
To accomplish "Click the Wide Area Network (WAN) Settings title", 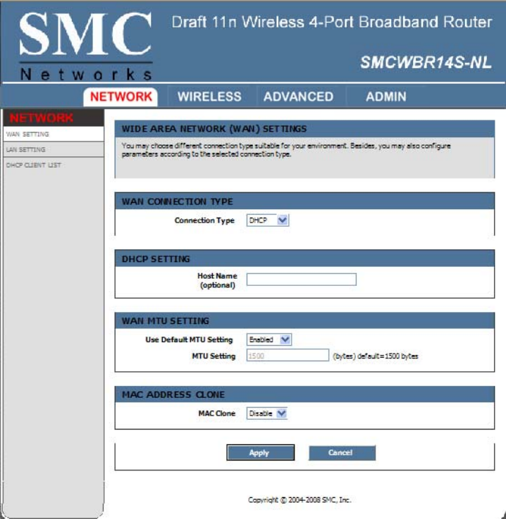I will tap(214, 129).
